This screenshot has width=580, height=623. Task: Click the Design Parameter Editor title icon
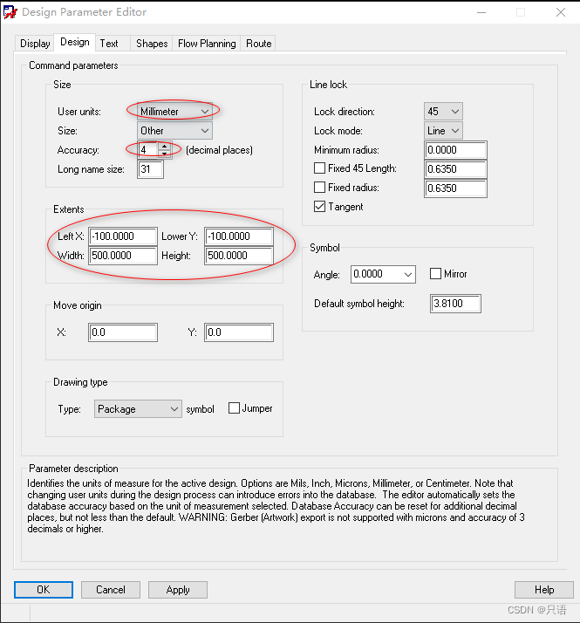coord(10,12)
